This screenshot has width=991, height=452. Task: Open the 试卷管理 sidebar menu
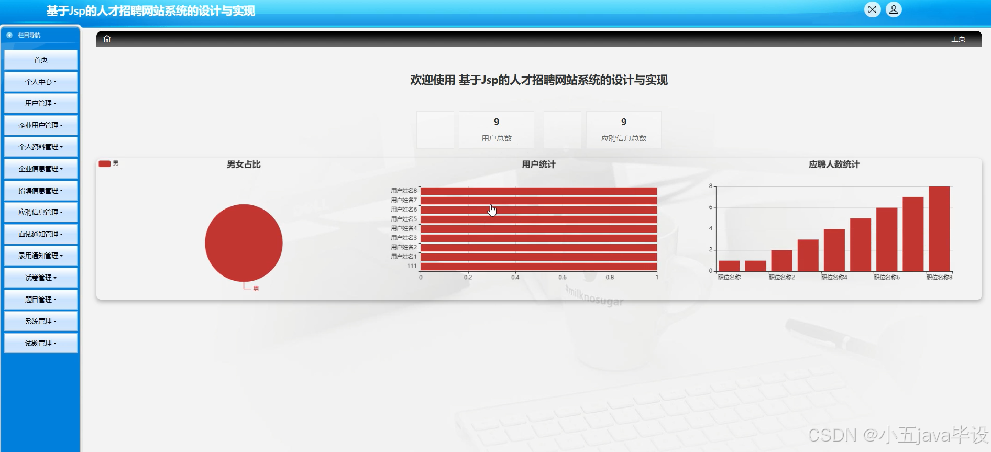[x=41, y=278]
